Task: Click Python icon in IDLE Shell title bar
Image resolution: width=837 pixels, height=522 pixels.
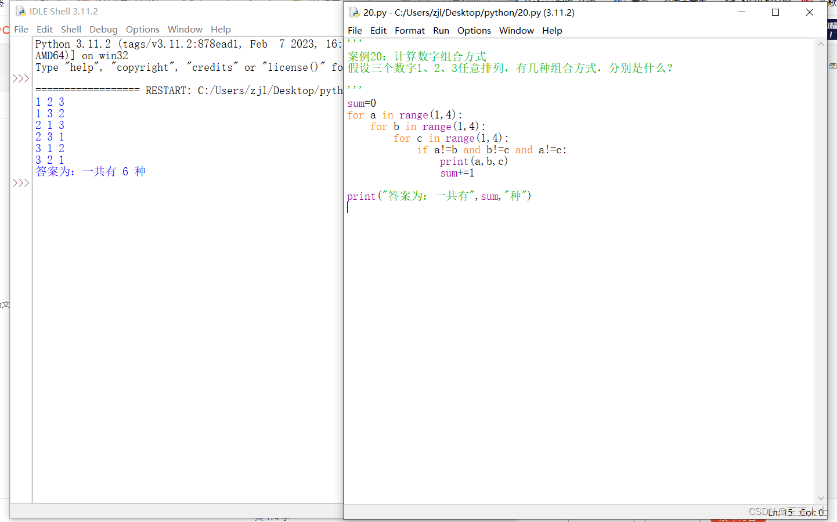Action: (21, 11)
